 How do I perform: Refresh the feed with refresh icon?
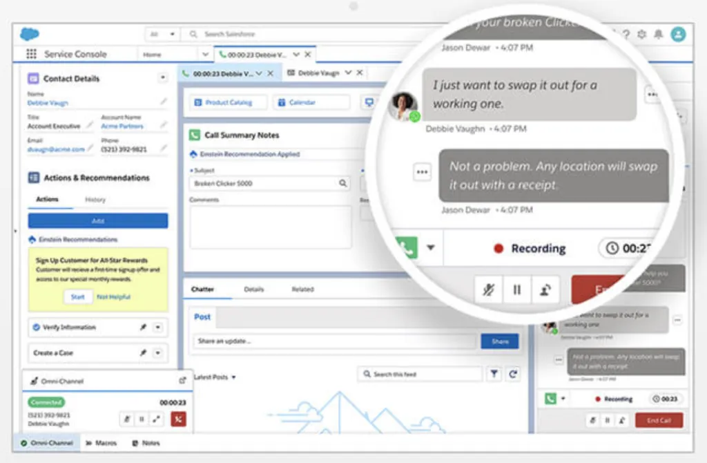click(513, 374)
